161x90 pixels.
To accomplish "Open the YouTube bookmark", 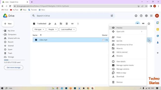I will (14, 10).
